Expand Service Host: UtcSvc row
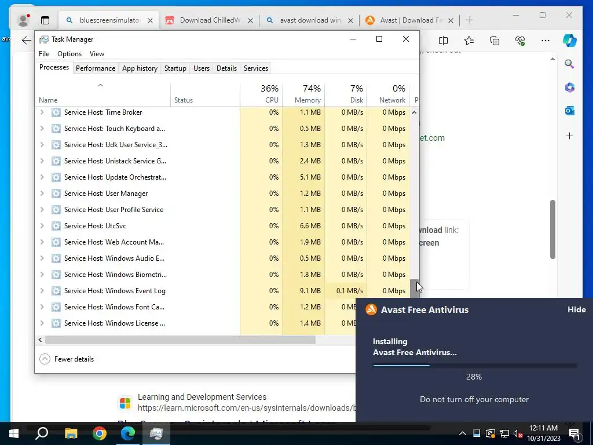593x445 pixels. pos(42,225)
